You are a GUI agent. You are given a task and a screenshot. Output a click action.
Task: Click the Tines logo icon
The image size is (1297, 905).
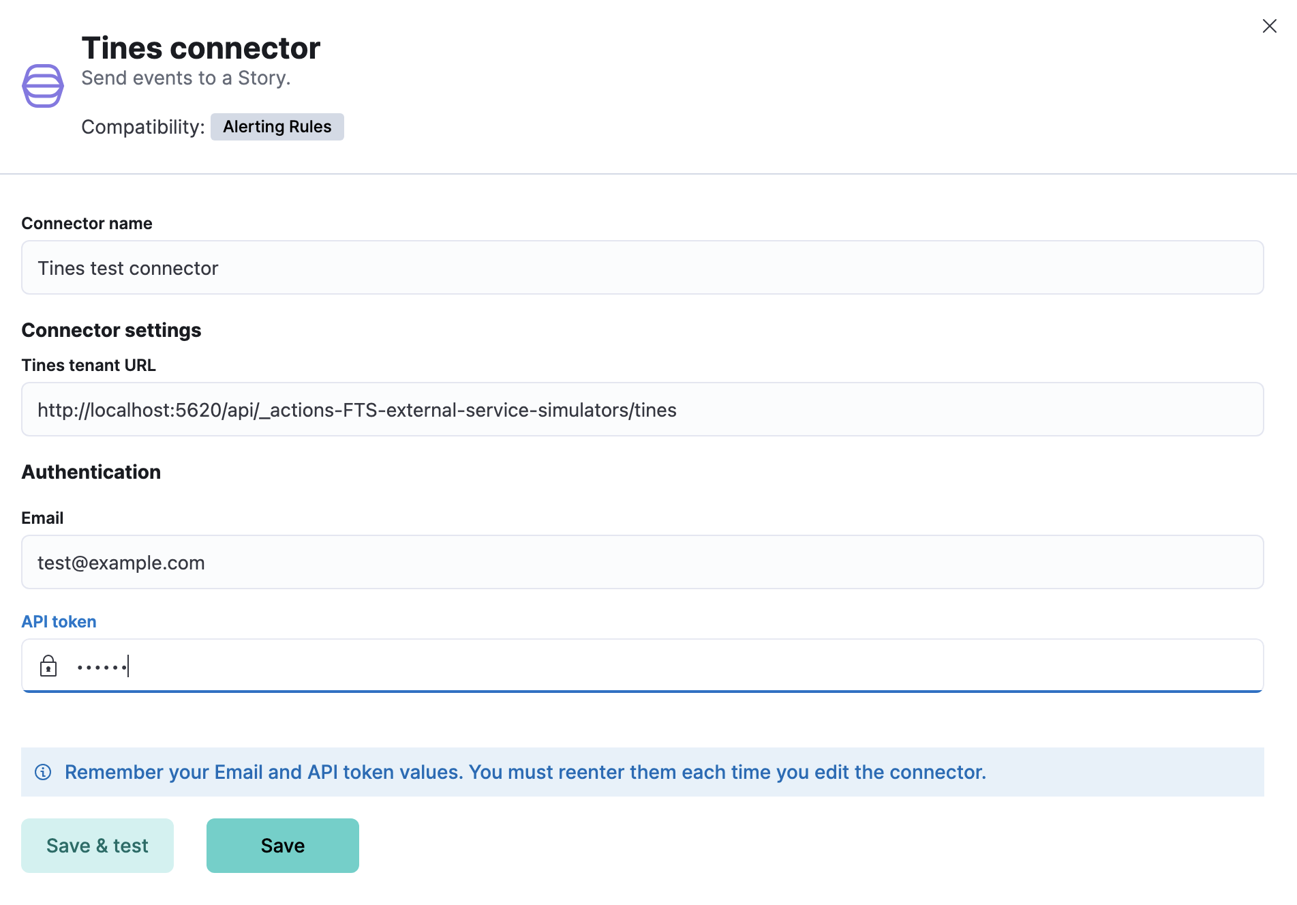43,86
